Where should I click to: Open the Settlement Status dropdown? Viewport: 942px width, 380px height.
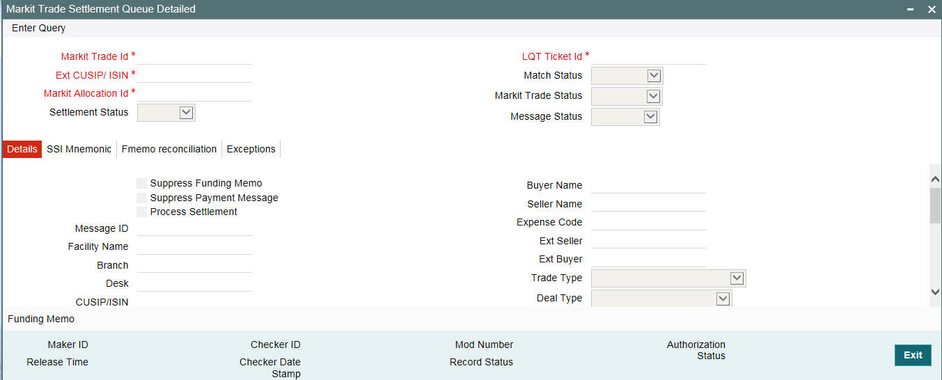(x=166, y=113)
